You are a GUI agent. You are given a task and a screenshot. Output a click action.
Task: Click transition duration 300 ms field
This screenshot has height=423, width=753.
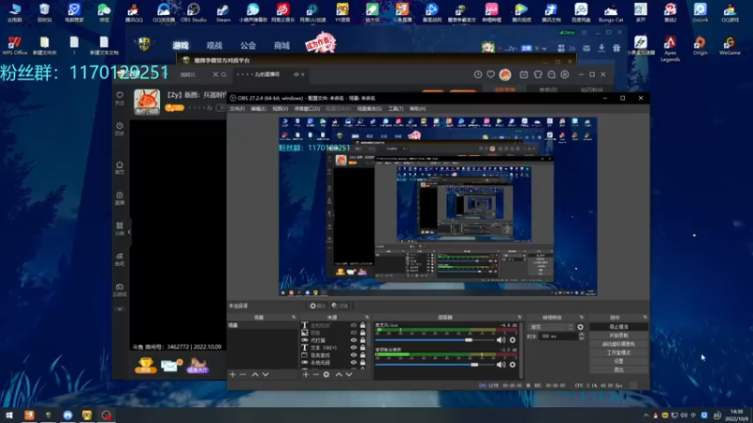pos(558,337)
